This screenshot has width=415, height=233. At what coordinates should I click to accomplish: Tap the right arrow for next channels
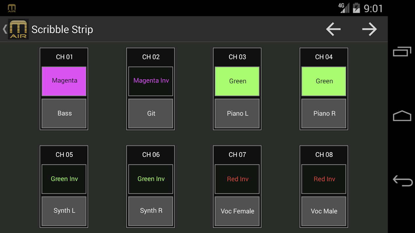pyautogui.click(x=369, y=29)
